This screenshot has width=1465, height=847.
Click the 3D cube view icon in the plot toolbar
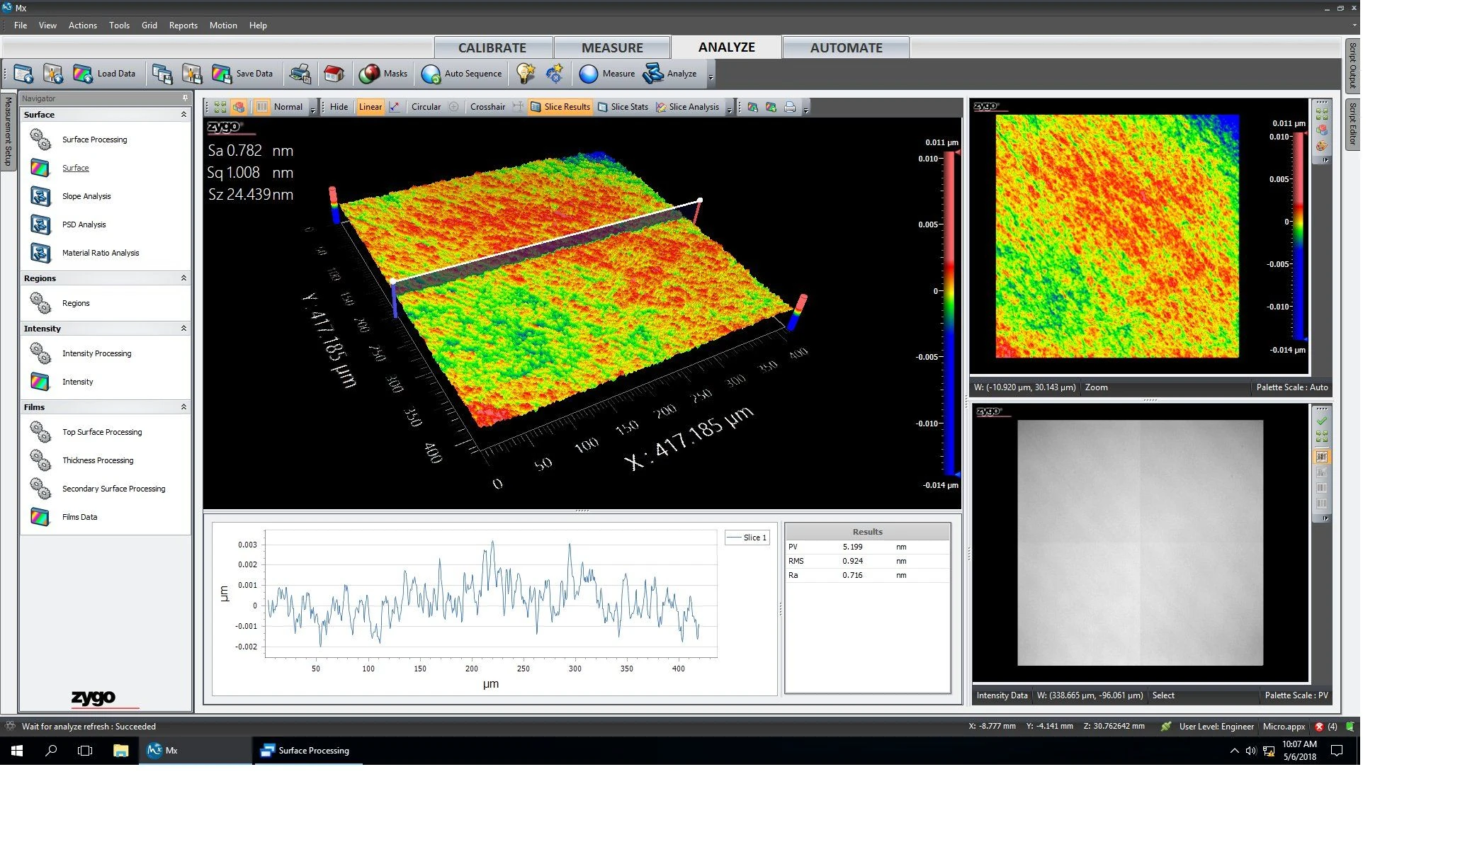tap(239, 107)
